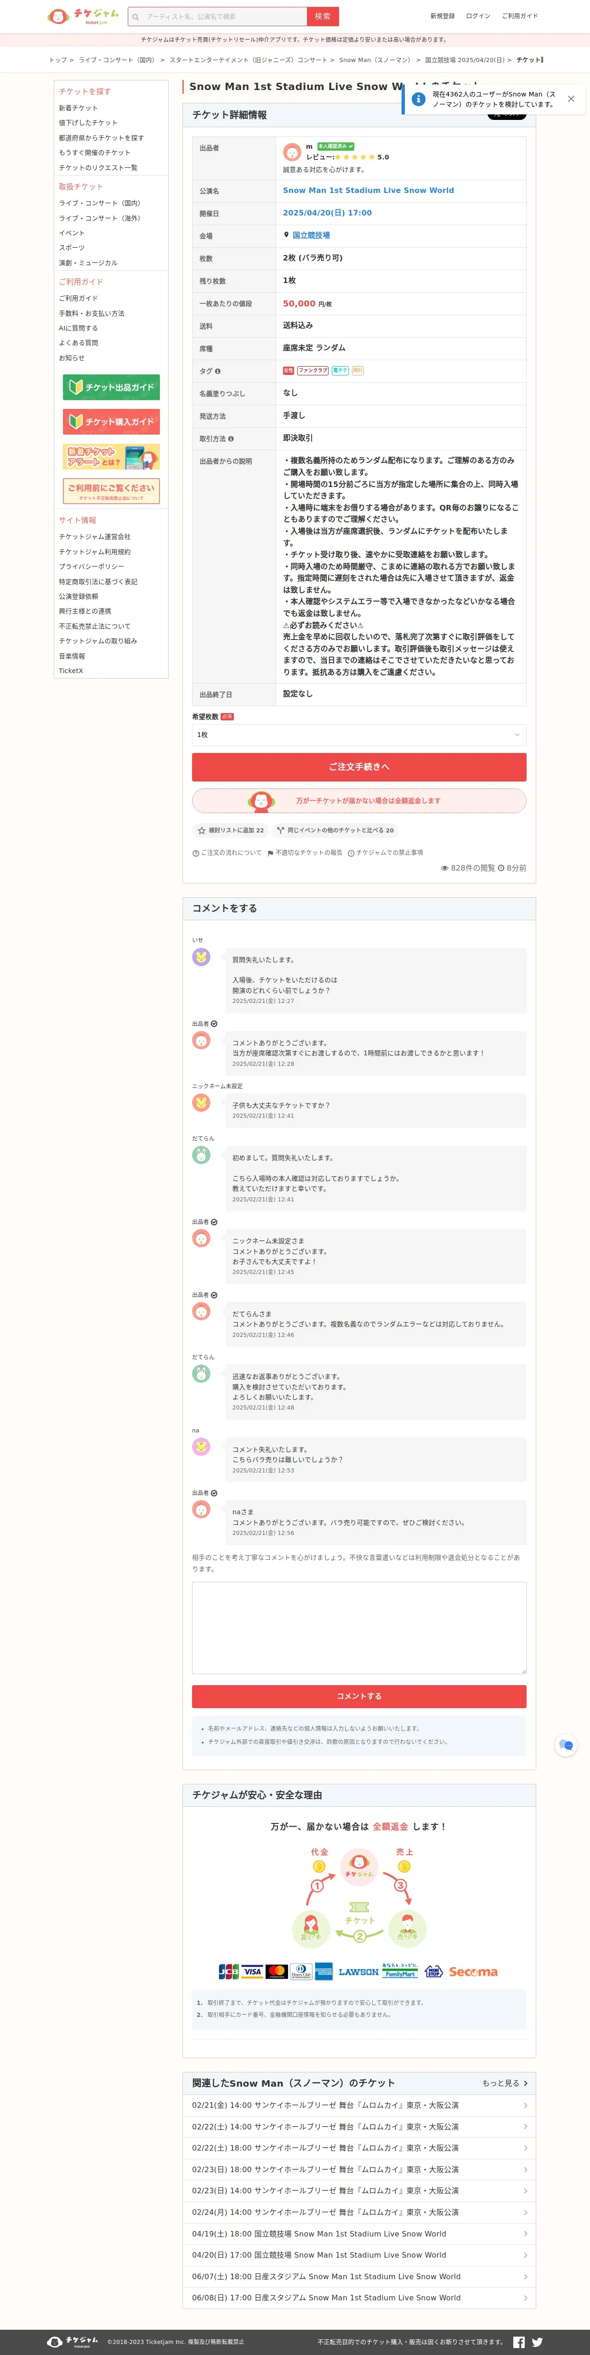590x2355 pixels.
Task: Click トップ in the breadcrumb
Action: pyautogui.click(x=57, y=60)
